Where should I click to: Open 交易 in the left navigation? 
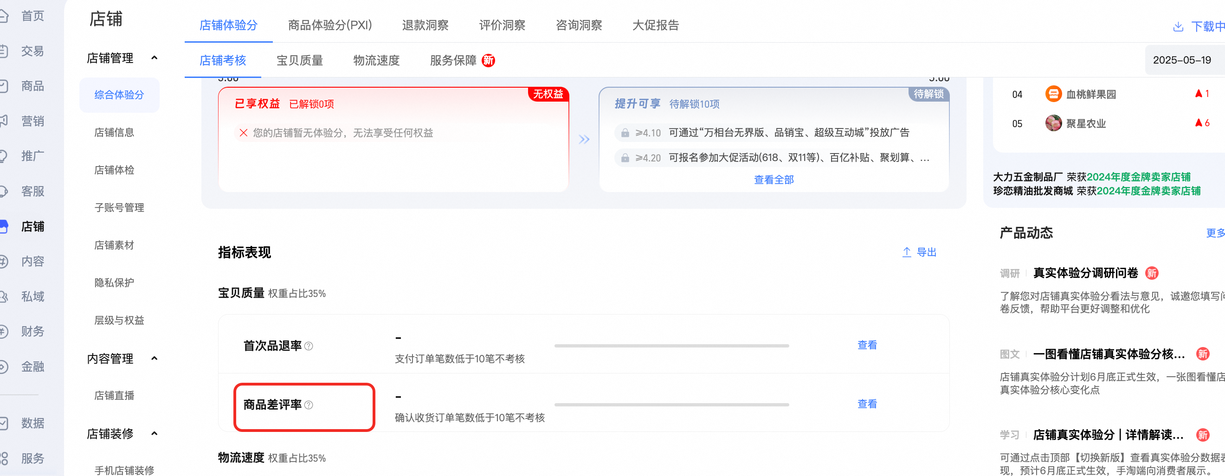click(x=32, y=51)
